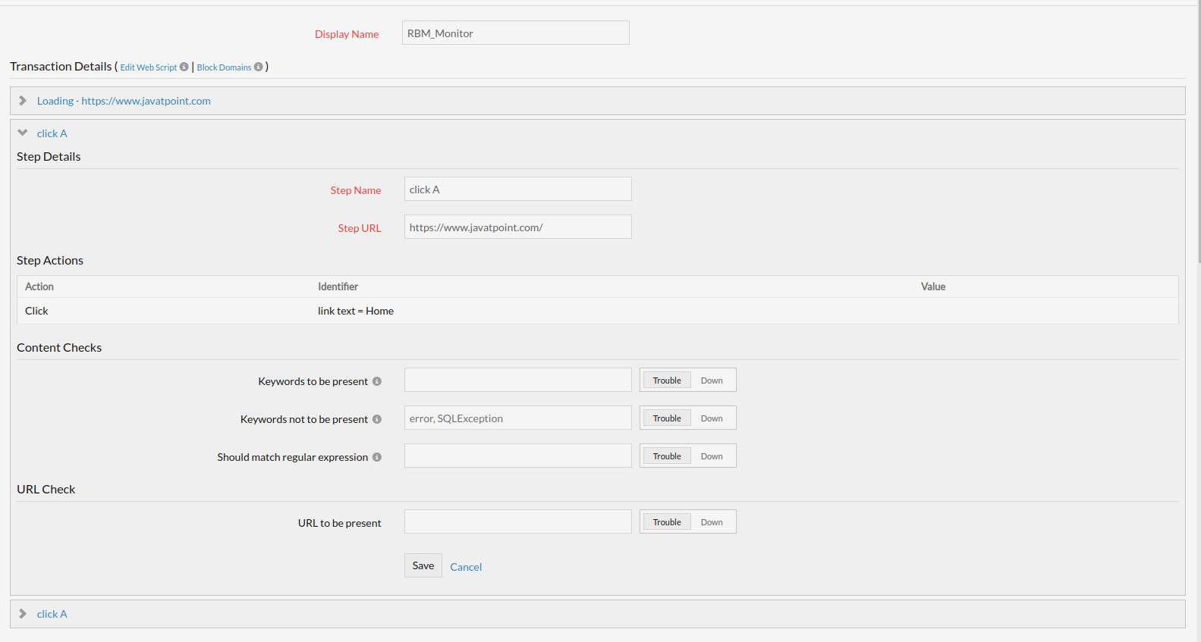Click the Cancel link
This screenshot has height=642, width=1201.
tap(466, 567)
